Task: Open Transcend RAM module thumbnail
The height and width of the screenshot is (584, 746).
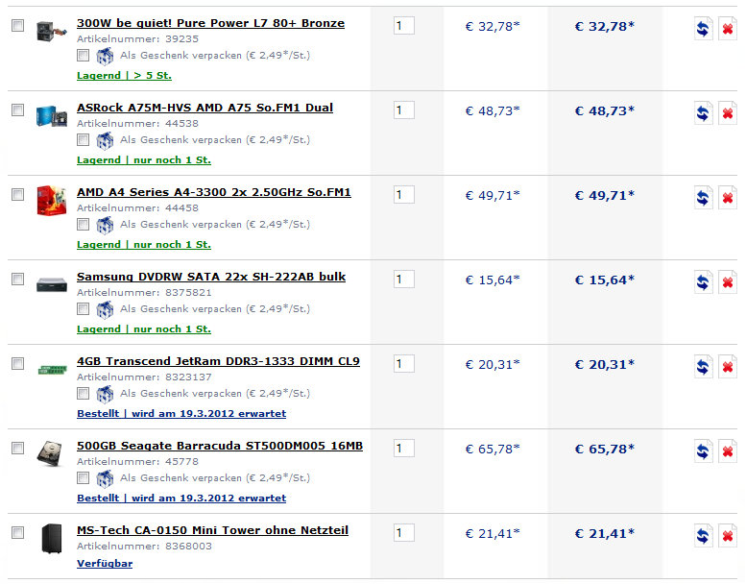Action: point(52,370)
